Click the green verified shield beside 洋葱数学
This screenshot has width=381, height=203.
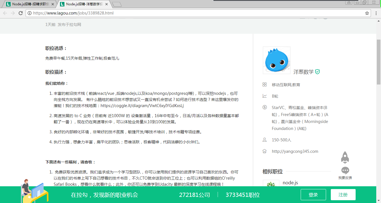pyautogui.click(x=317, y=72)
